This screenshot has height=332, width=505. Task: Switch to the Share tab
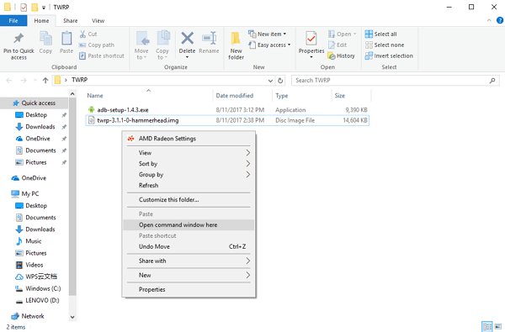coord(70,20)
